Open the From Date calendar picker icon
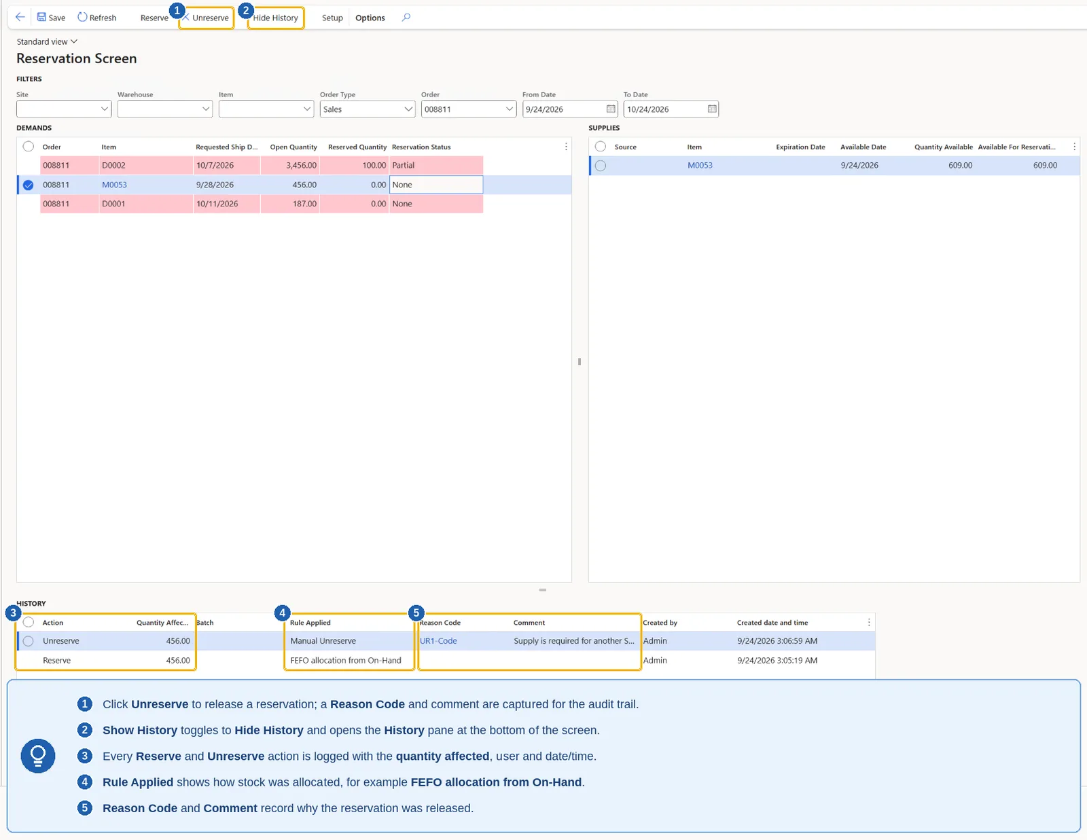 click(x=611, y=109)
